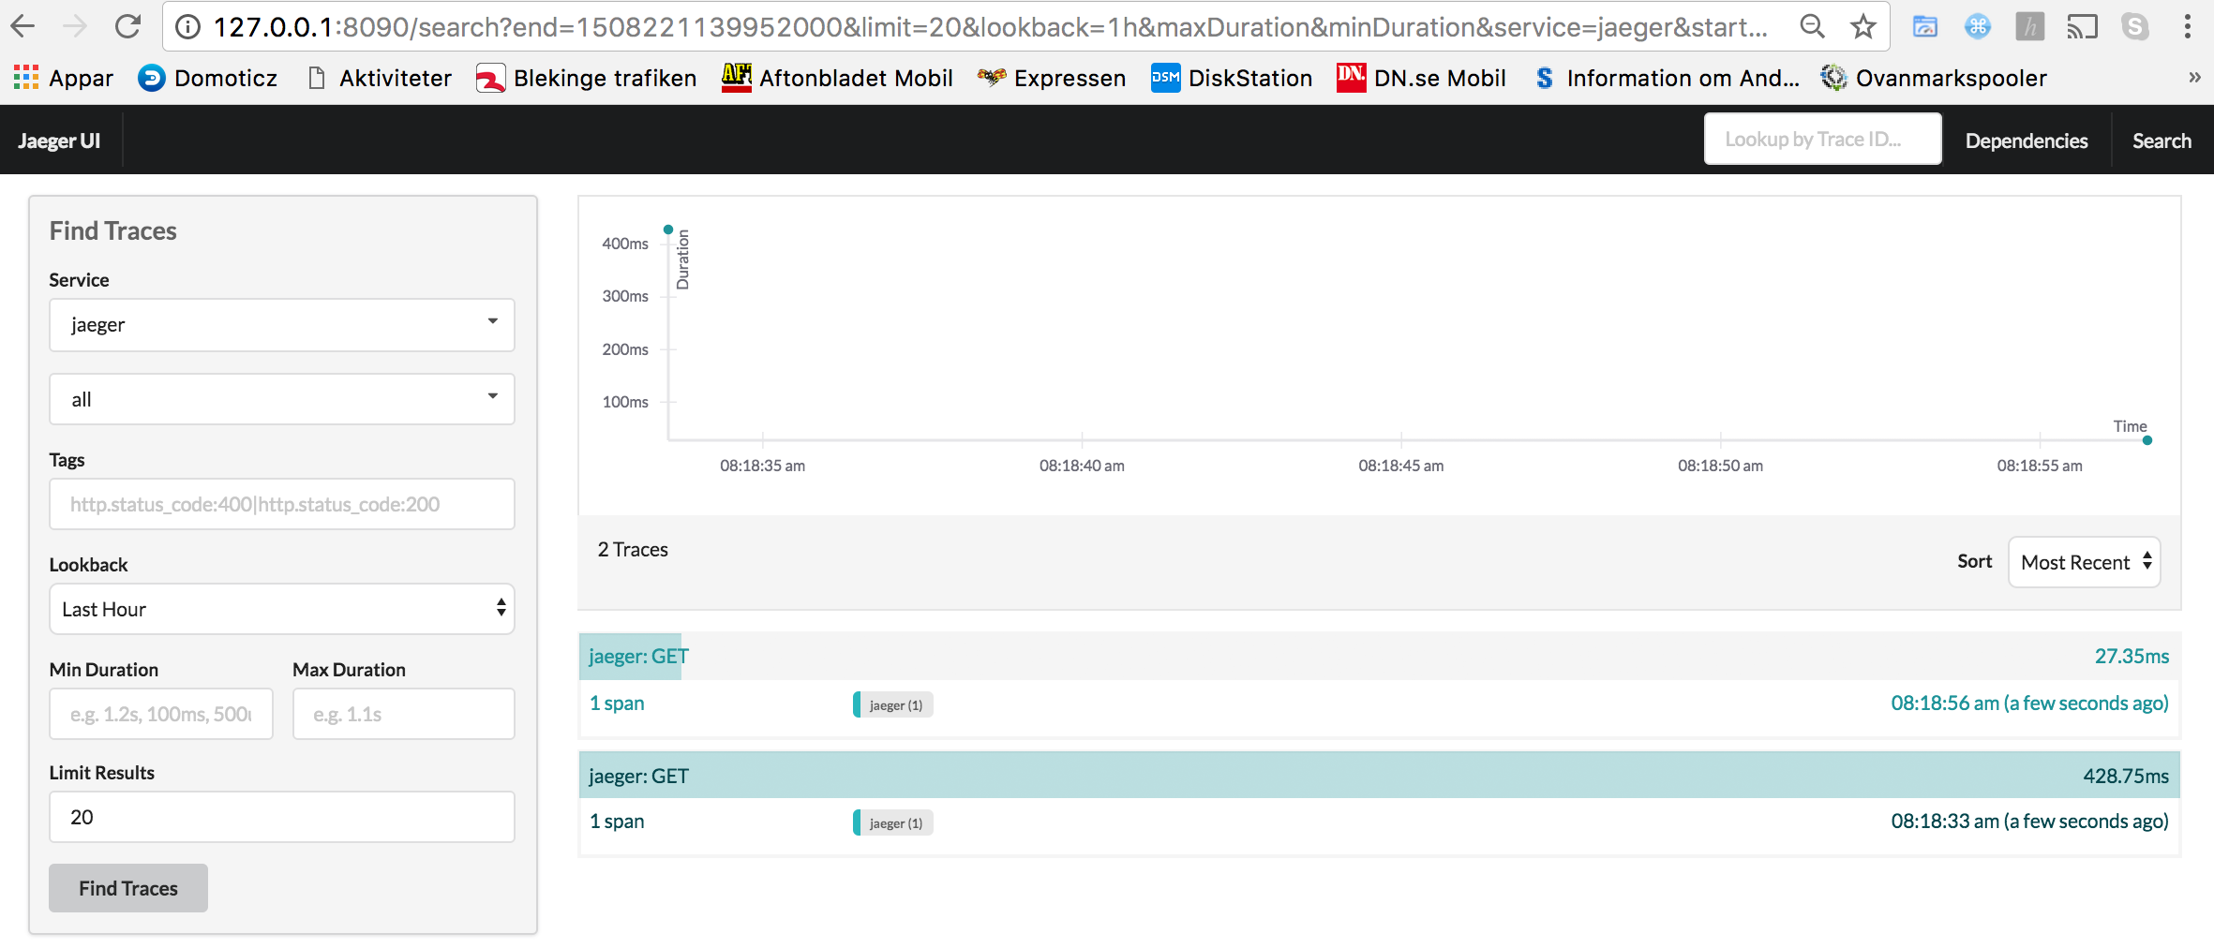
Task: Open the Information om And... bookmark
Action: [x=1668, y=78]
